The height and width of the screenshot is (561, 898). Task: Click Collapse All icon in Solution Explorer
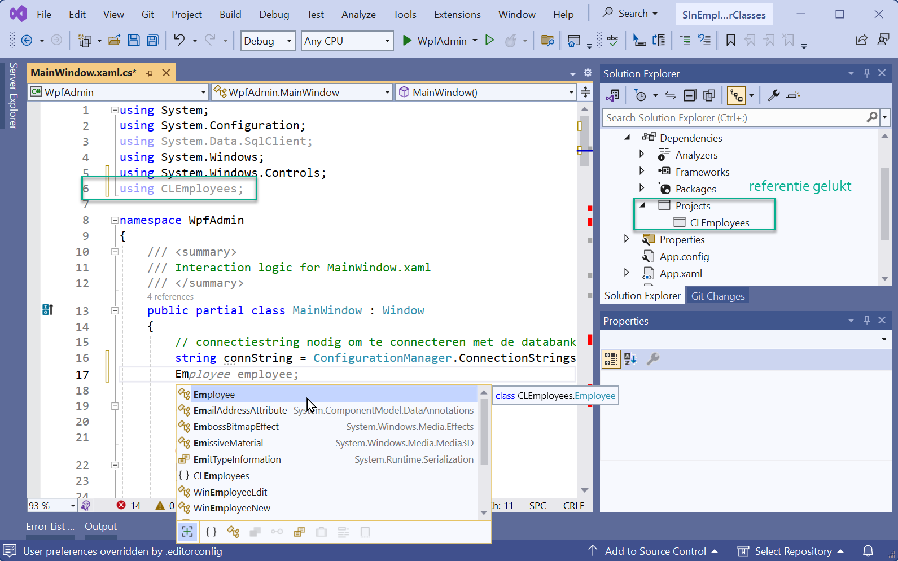(690, 95)
